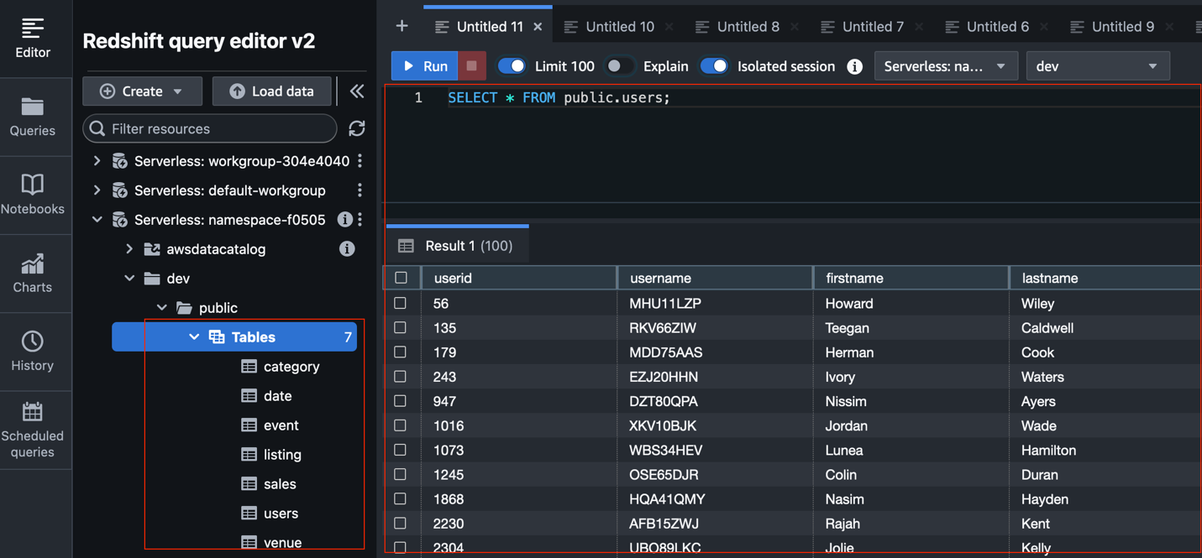Switch to the Untitled 10 tab
The height and width of the screenshot is (558, 1202).
(x=620, y=27)
